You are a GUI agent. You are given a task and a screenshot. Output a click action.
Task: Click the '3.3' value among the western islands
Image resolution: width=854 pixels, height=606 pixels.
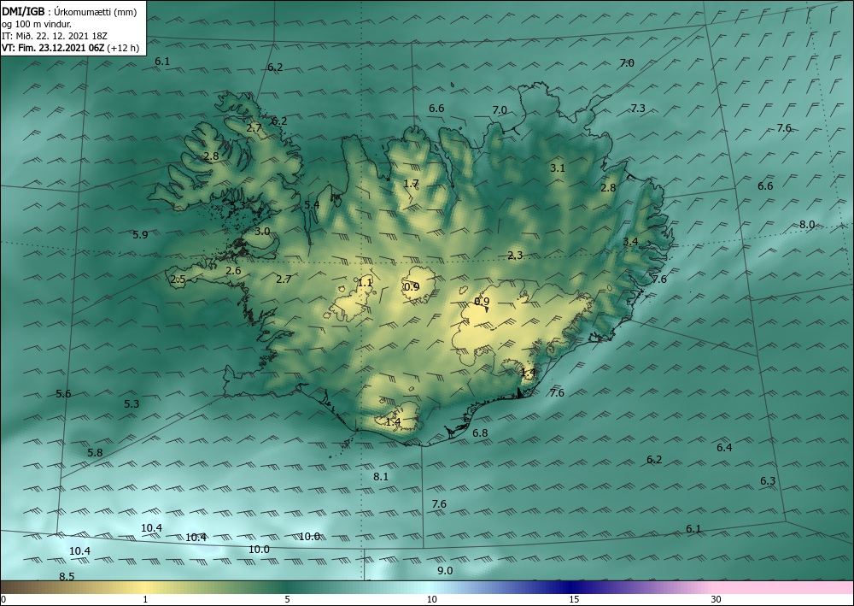click(x=237, y=205)
